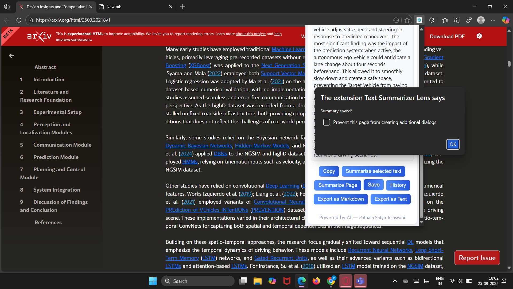513x289 pixels.
Task: Open the browser Extensions puzzle icon
Action: (432, 20)
